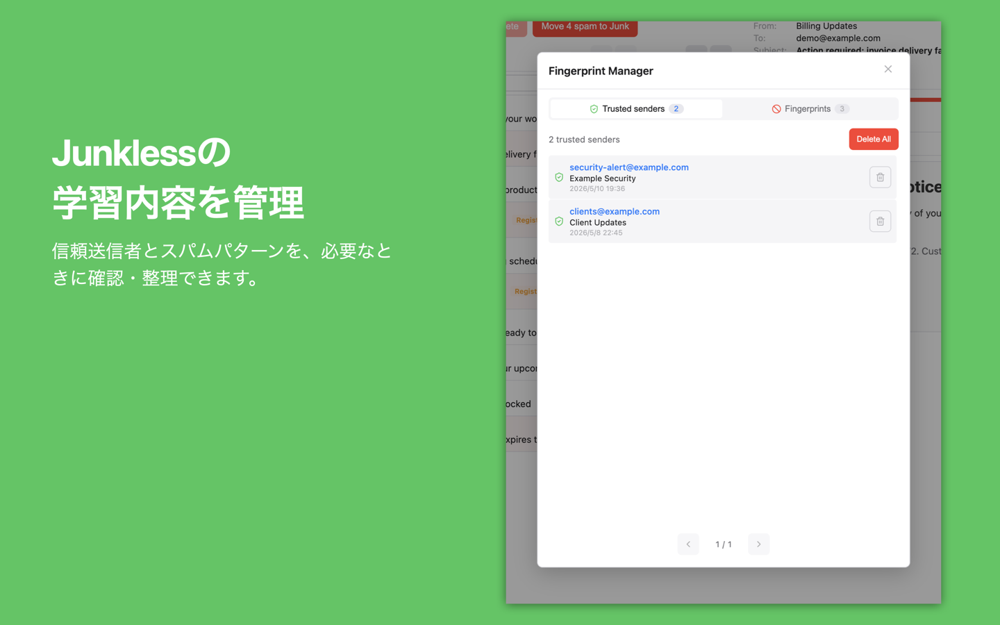This screenshot has height=625, width=1000.
Task: Open the security-alert@example.com sender link
Action: (629, 167)
